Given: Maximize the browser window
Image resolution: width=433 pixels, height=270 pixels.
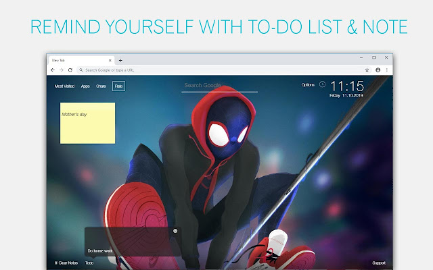Looking at the screenshot, I should [374, 57].
